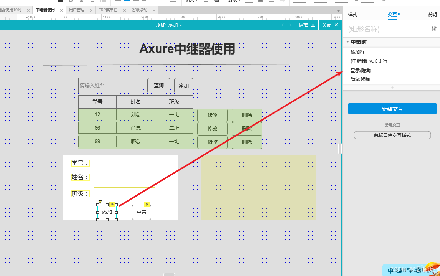Click the 姓名 input field
The image size is (440, 276).
click(124, 177)
